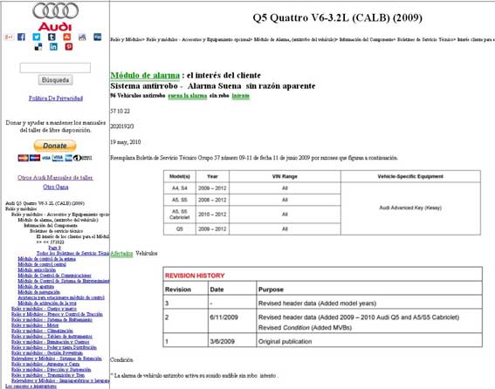
Task: Click the '19 may, 2010' date text
Action: (x=126, y=142)
